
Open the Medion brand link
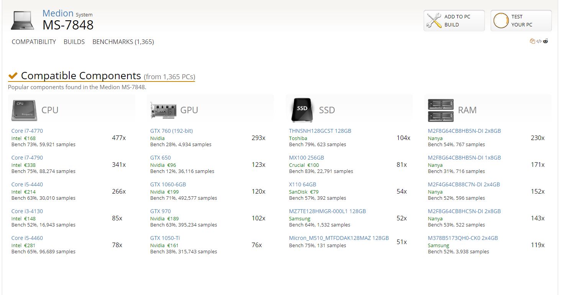pyautogui.click(x=58, y=13)
